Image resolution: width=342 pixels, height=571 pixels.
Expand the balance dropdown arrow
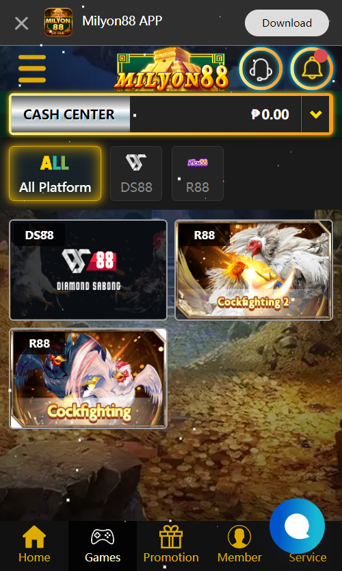[316, 114]
